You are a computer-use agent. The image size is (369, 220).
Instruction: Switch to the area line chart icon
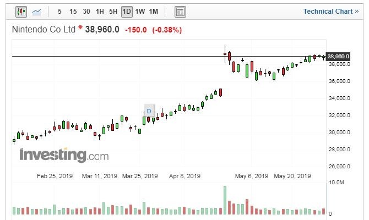point(36,12)
